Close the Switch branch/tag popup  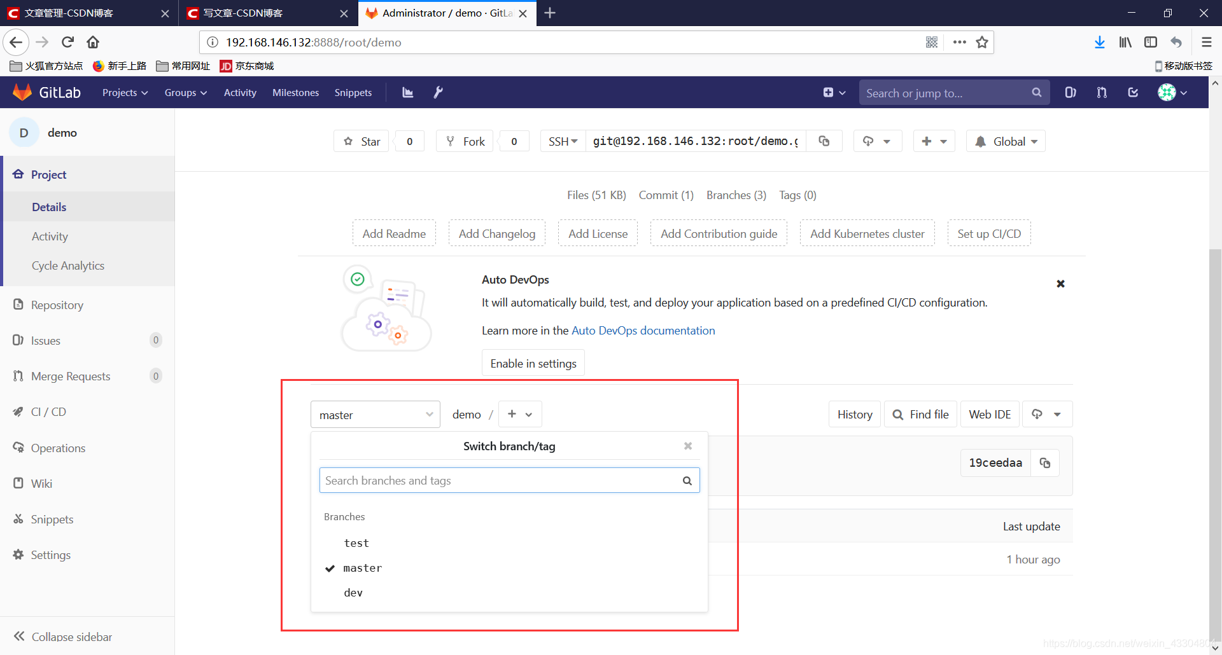pos(688,446)
